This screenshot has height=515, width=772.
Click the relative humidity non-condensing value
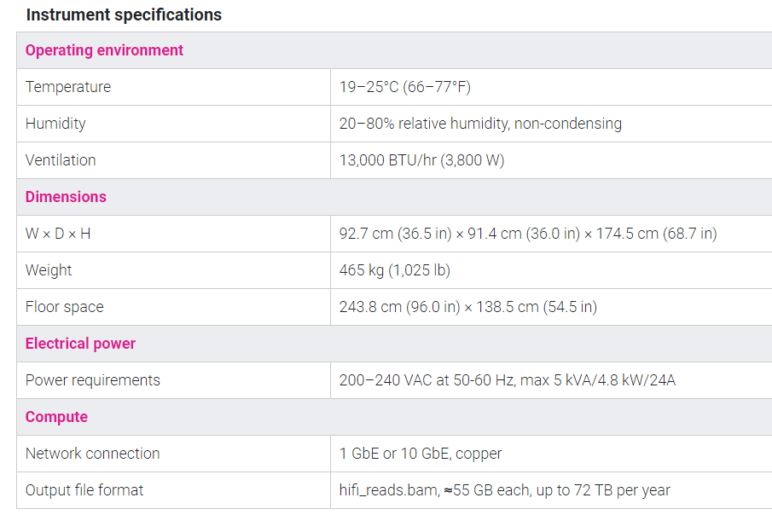(480, 124)
